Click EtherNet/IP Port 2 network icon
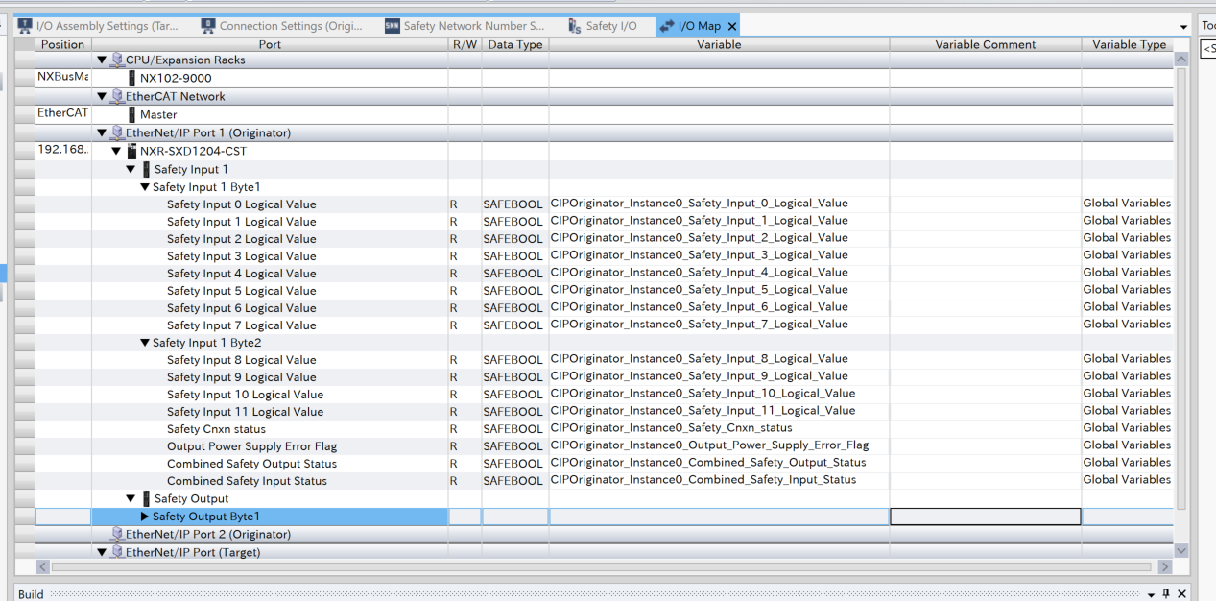 tap(117, 535)
